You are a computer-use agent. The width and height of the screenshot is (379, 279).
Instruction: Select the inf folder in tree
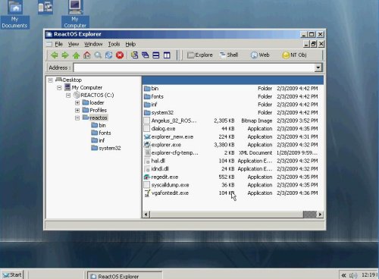pyautogui.click(x=102, y=141)
